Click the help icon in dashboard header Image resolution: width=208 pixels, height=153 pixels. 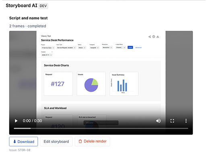pos(154,37)
